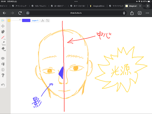This screenshot has height=114, width=152.
Task: Click the layer transform icon
Action: click(47, 20)
